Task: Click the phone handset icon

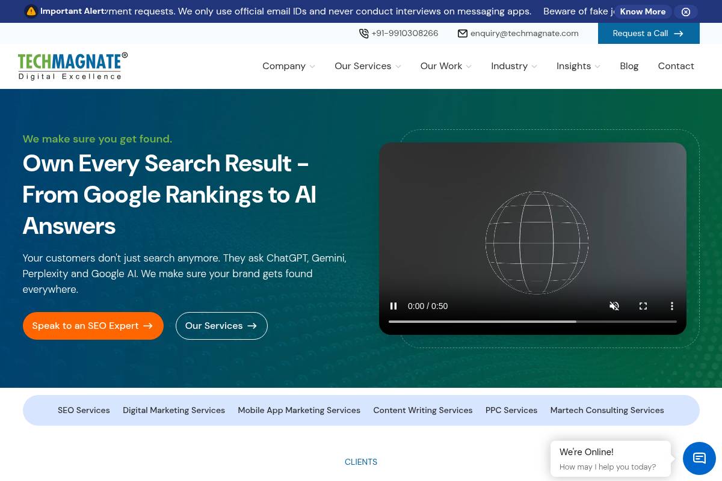Action: [x=364, y=34]
